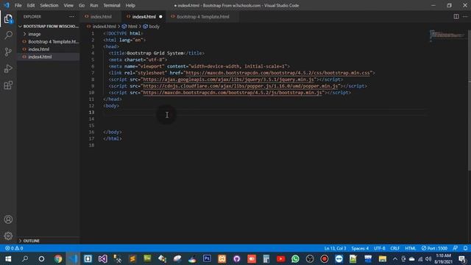Open the Search view in activity bar
Image resolution: width=471 pixels, height=265 pixels.
(x=8, y=35)
